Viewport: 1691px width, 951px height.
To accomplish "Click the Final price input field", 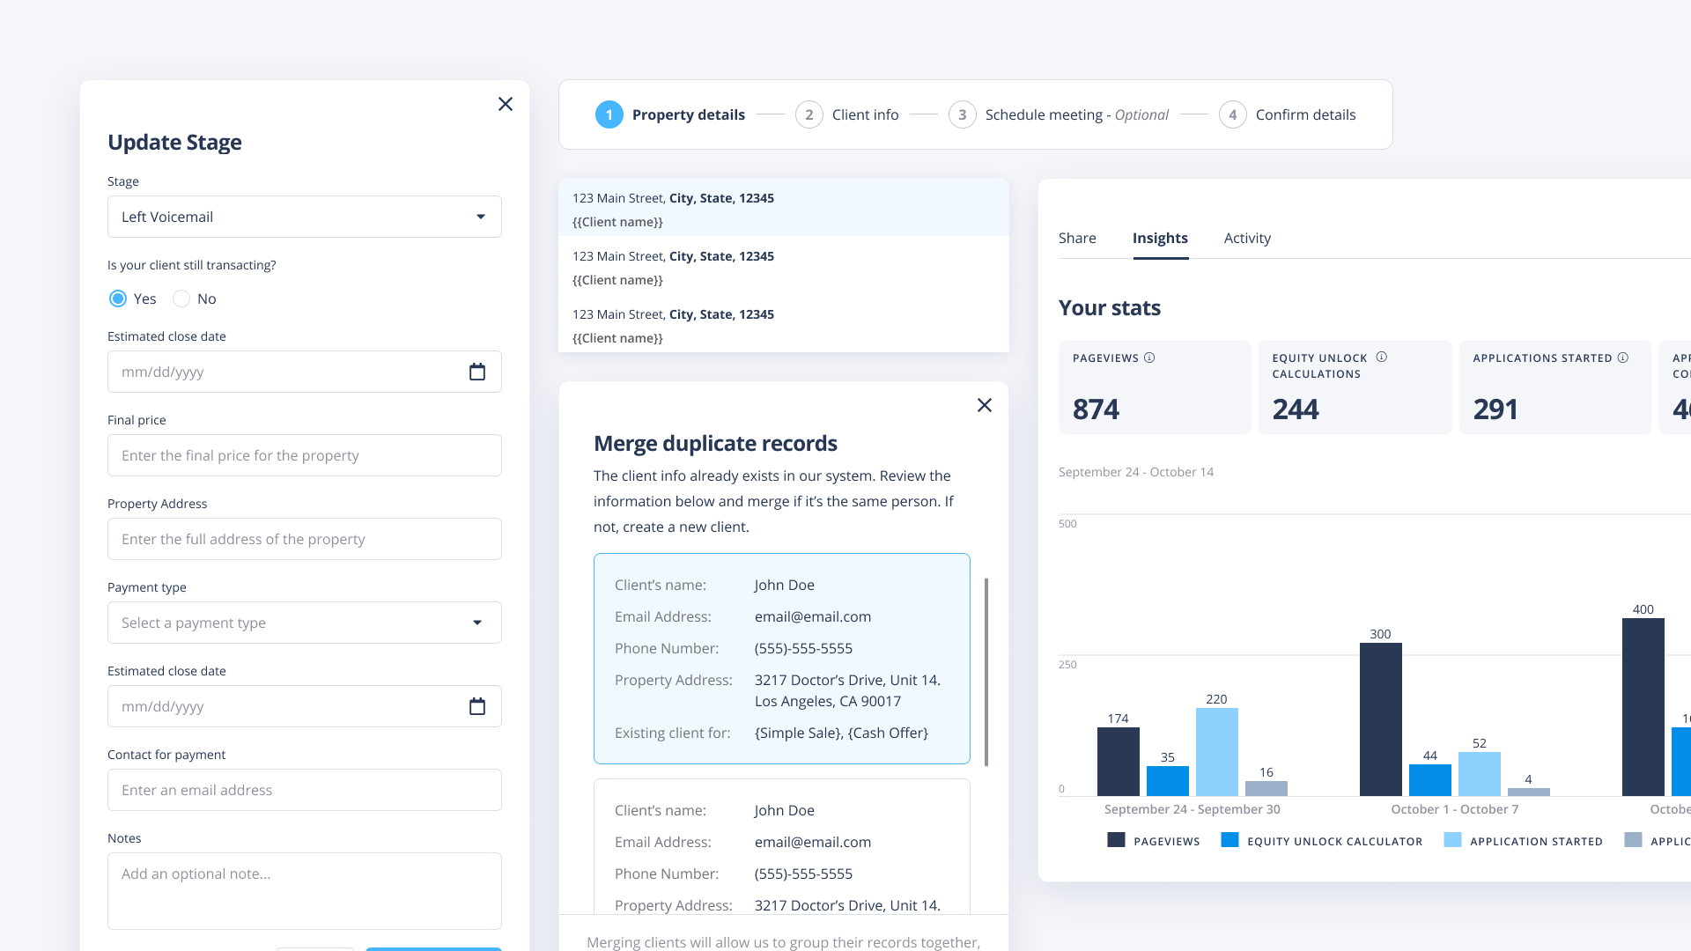I will point(304,455).
